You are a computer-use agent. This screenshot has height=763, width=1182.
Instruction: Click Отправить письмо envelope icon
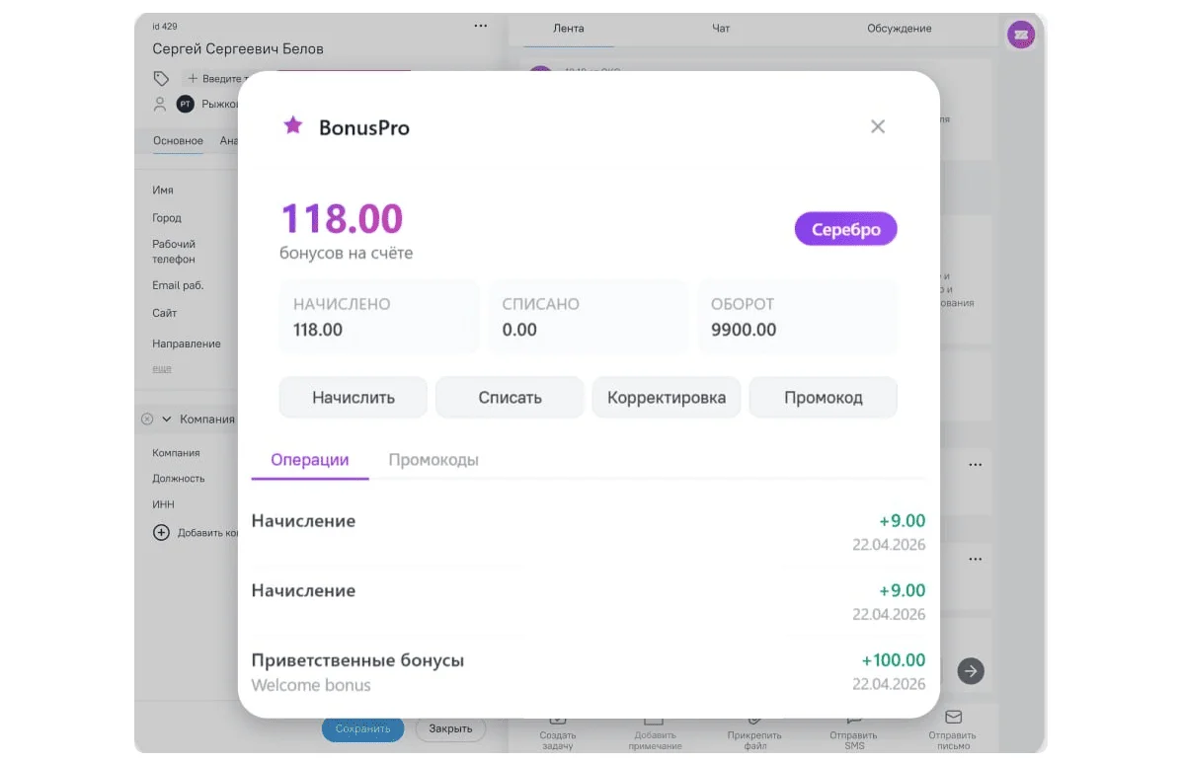(953, 717)
